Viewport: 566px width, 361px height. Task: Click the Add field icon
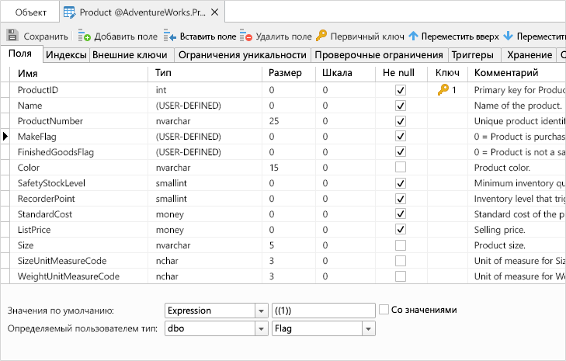84,36
